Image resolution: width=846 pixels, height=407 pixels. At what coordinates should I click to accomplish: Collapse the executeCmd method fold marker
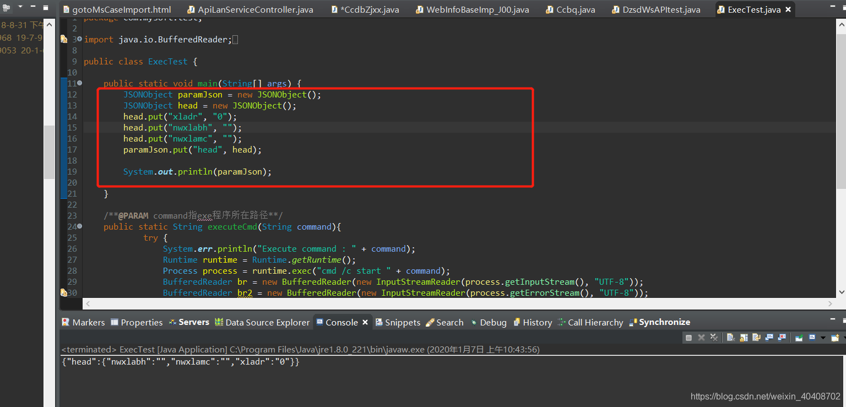coord(79,226)
